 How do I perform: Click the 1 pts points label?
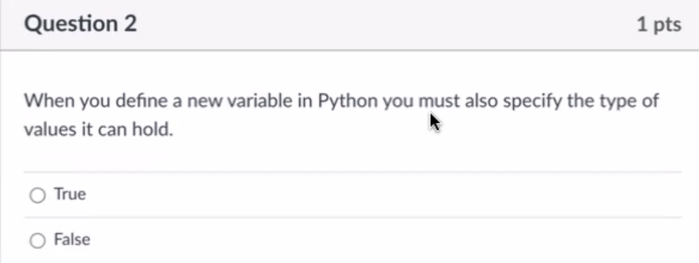[659, 25]
